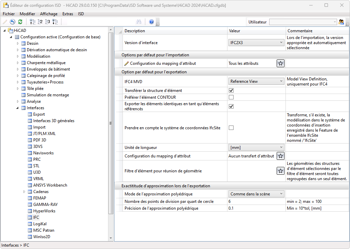The width and height of the screenshot is (350, 249).
Task: Click the collapse tree levels icon
Action: [x=33, y=22]
